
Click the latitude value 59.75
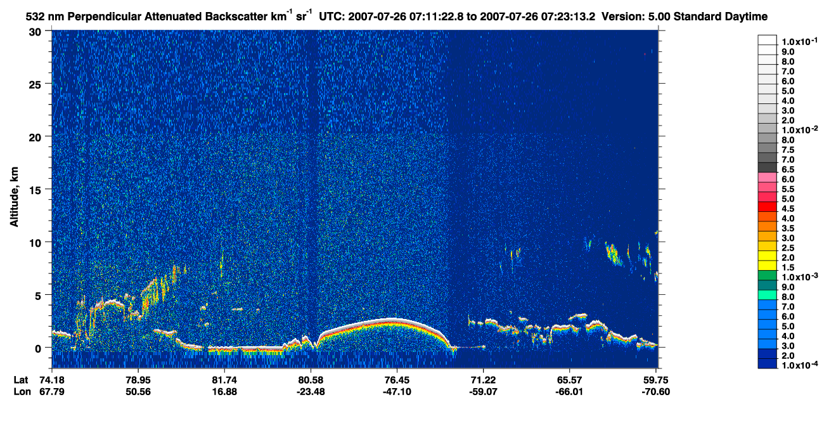pyautogui.click(x=655, y=379)
